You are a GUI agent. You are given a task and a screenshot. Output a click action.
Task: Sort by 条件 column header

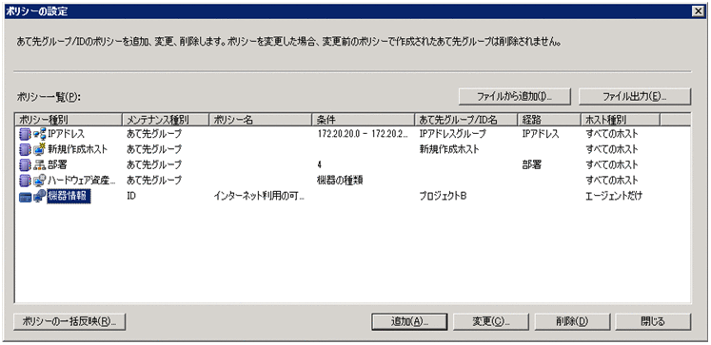[x=364, y=120]
